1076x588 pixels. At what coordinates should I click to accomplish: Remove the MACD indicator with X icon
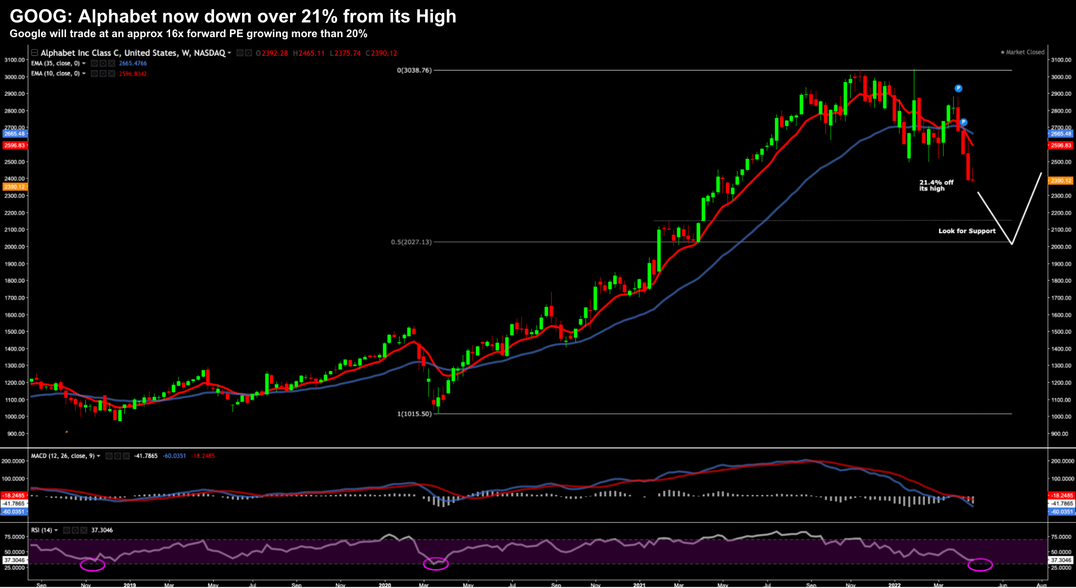point(126,456)
